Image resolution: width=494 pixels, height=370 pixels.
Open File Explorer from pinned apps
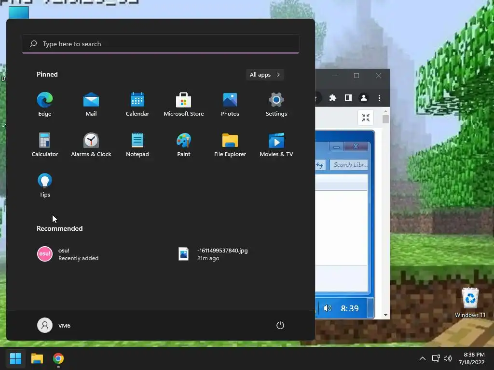pyautogui.click(x=230, y=145)
